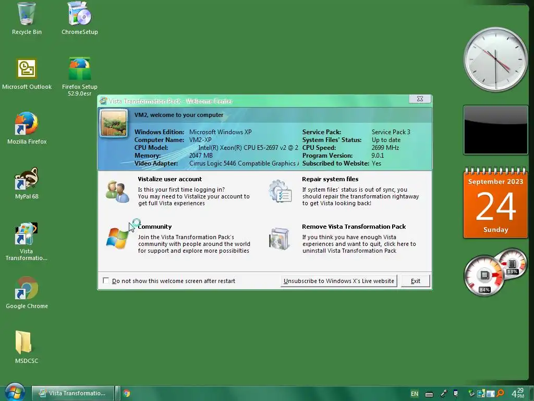Click Unsubscribe to Windows X's Live website
This screenshot has width=534, height=401.
(338, 281)
